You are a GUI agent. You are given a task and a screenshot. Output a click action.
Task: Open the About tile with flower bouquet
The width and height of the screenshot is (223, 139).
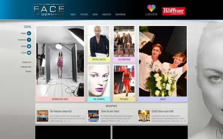coord(163,61)
